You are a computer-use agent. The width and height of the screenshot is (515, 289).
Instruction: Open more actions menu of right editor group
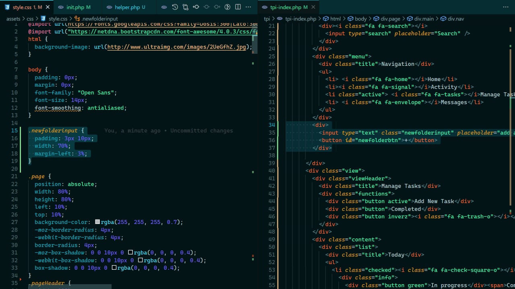(506, 7)
